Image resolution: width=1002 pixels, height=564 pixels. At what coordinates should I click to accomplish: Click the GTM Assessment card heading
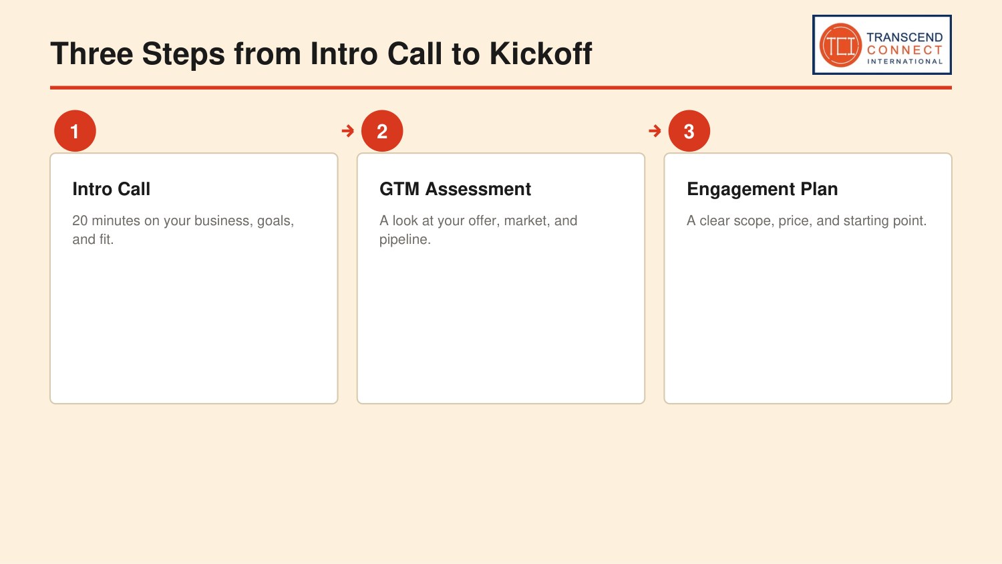(456, 189)
